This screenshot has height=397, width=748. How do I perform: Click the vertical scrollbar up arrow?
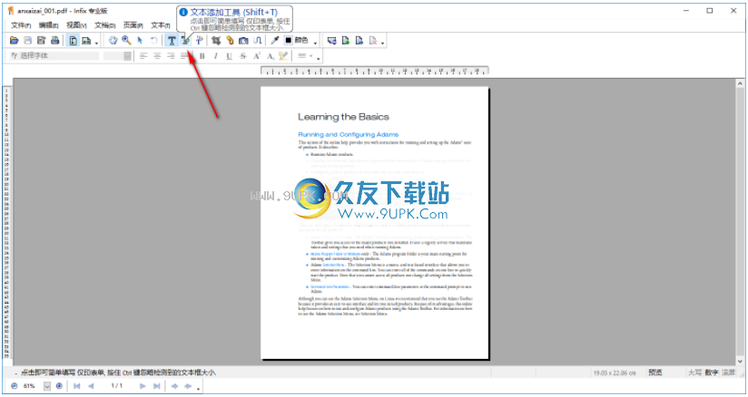click(x=740, y=84)
